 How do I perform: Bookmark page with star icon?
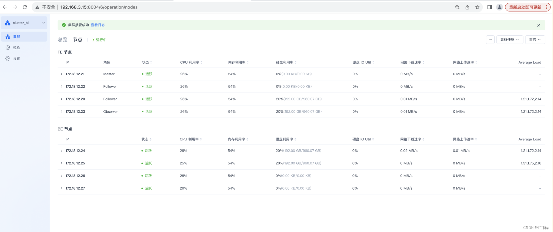pos(477,7)
